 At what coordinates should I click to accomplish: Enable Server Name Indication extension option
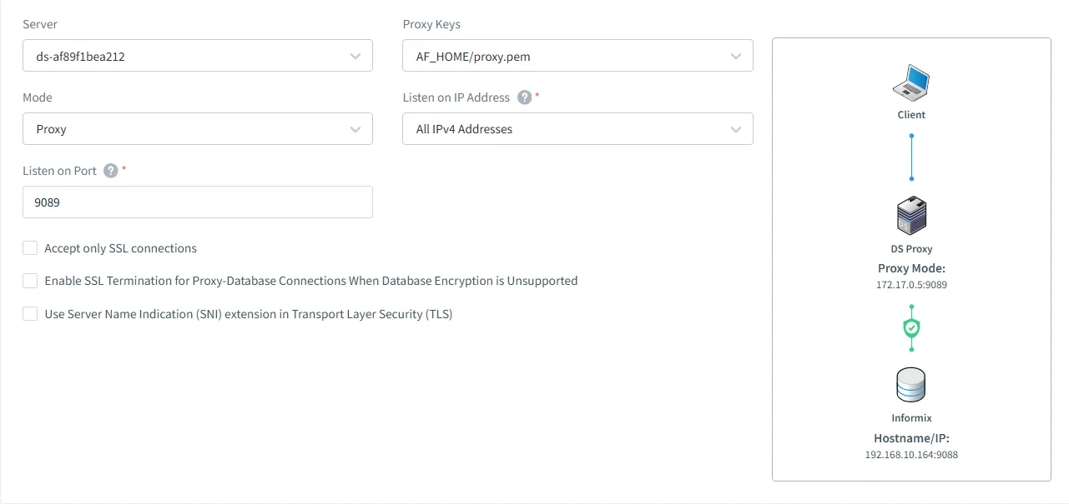[30, 314]
